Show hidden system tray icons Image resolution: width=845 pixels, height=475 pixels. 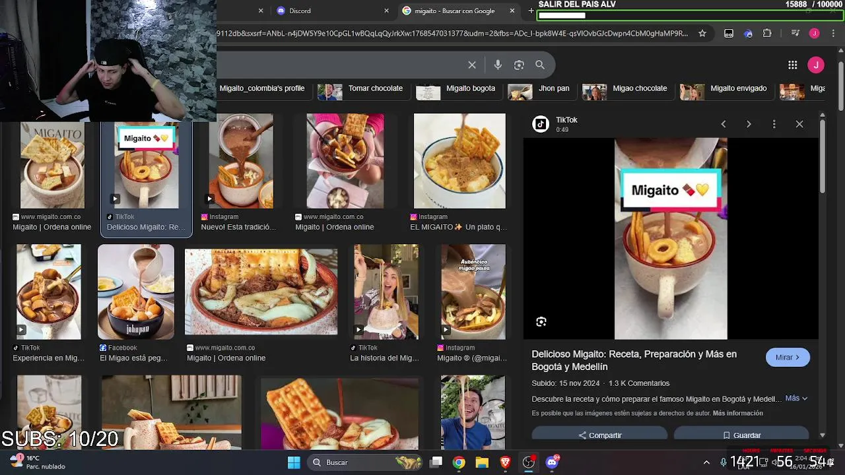[706, 462]
